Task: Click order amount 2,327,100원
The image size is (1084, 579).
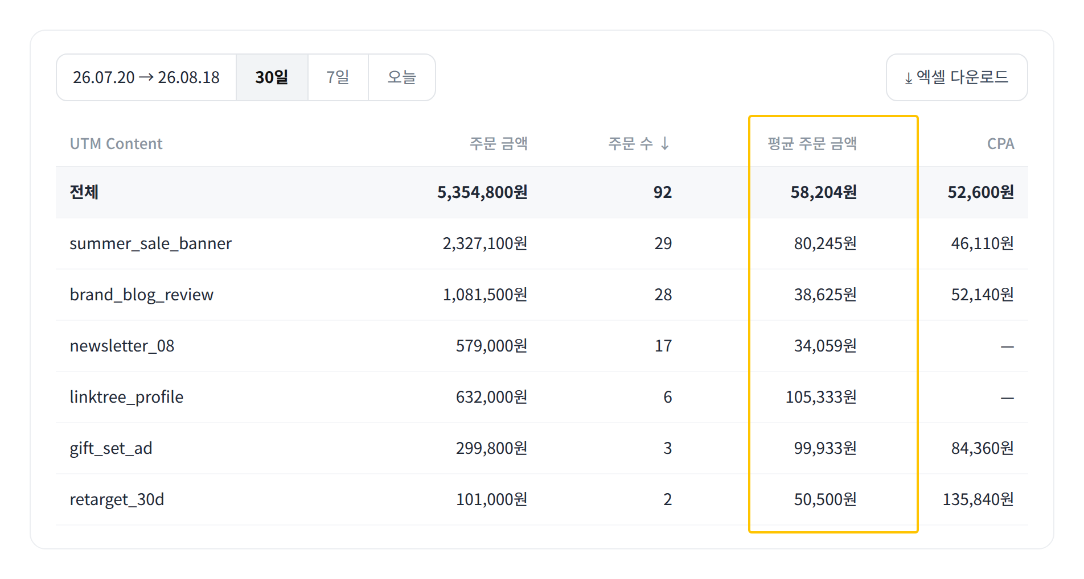Action: tap(485, 243)
